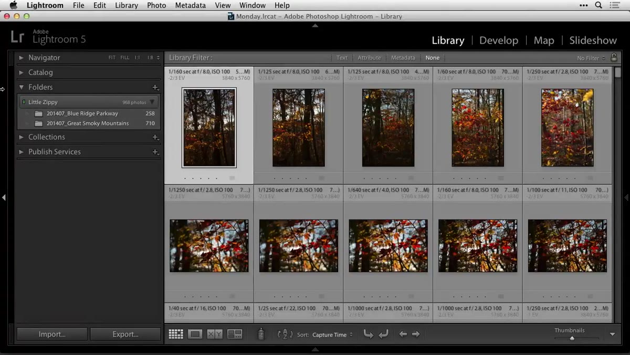The width and height of the screenshot is (630, 355).
Task: Set Navigator zoom to FIT
Action: tap(112, 58)
